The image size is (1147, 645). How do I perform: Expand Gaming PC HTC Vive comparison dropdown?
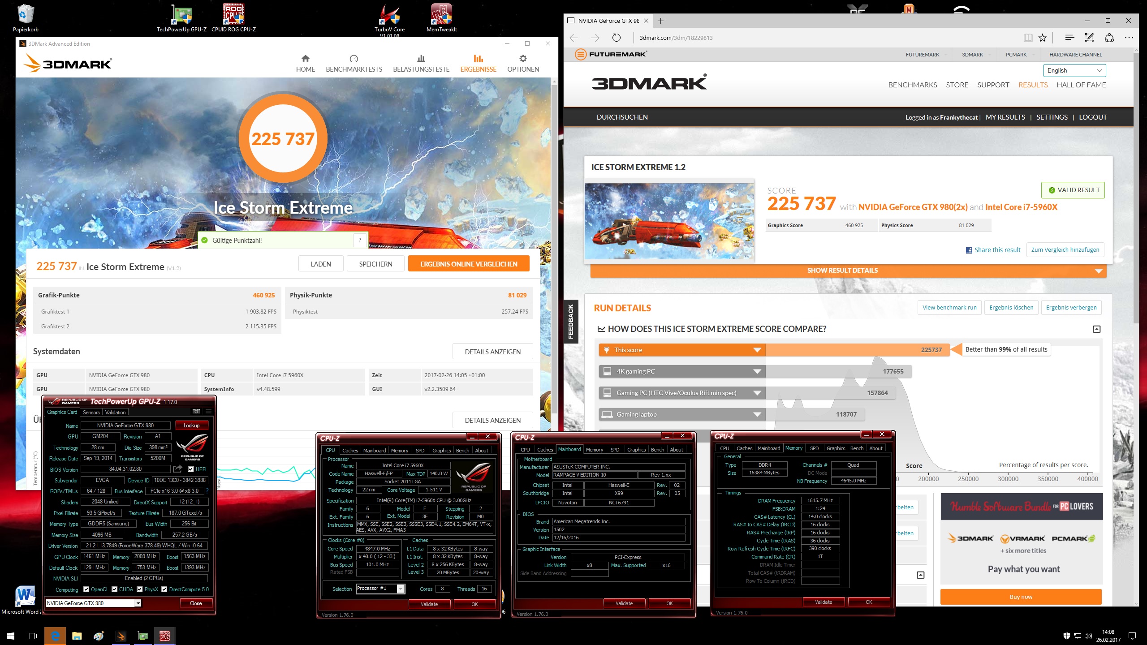coord(757,393)
